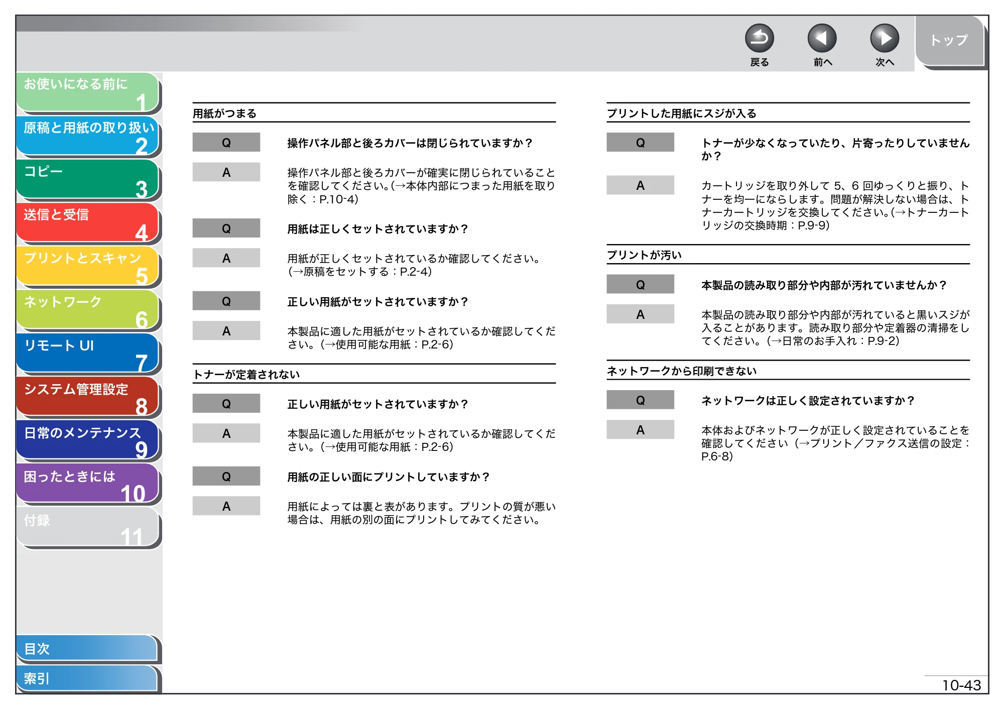
Task: Follow link トナーカートリッジの交換時期 P.9-9
Action: pos(835,219)
